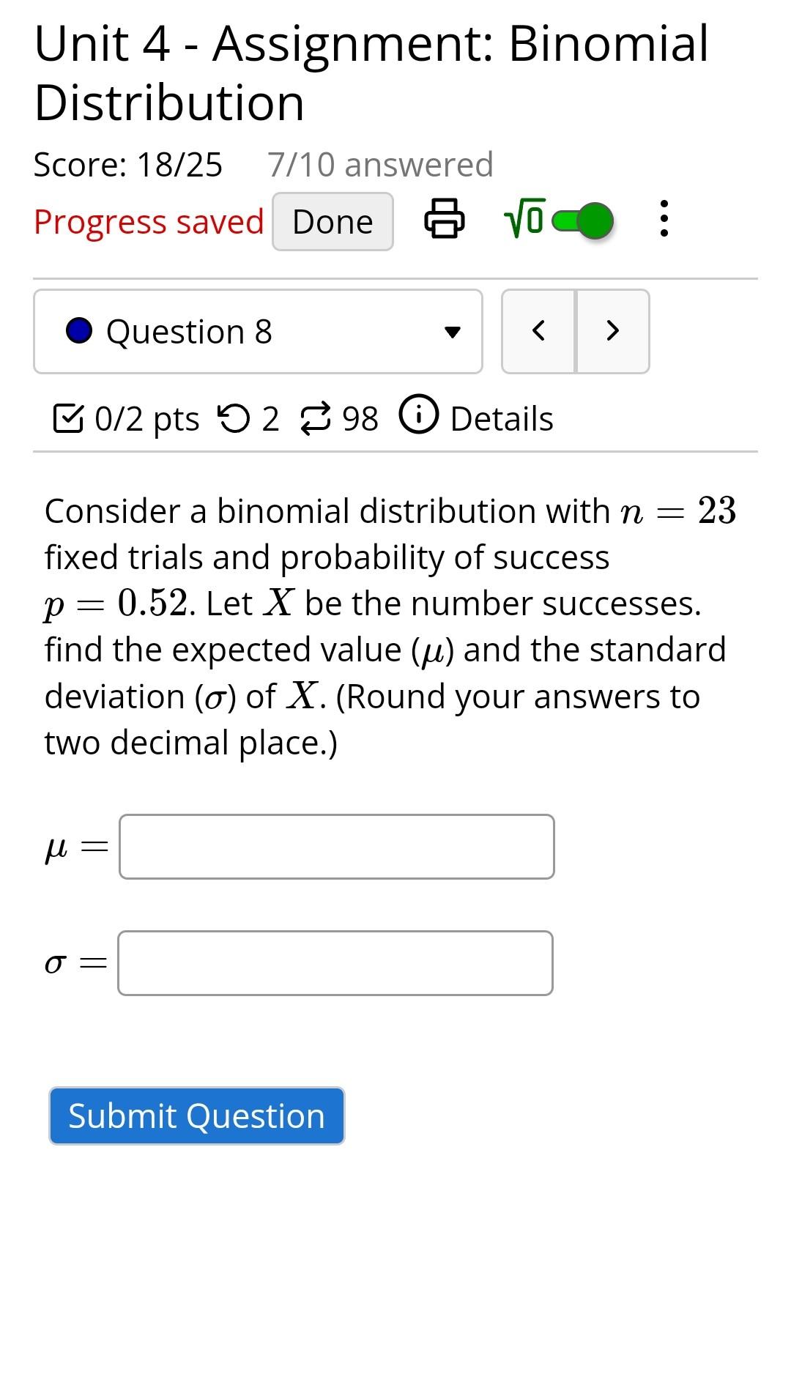This screenshot has width=791, height=1377.
Task: Click the downward caret in the question selector
Action: click(x=454, y=332)
